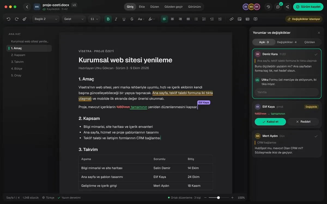Decrease paragraph indent
Image resolution: width=327 pixels, height=204 pixels.
tap(212, 19)
